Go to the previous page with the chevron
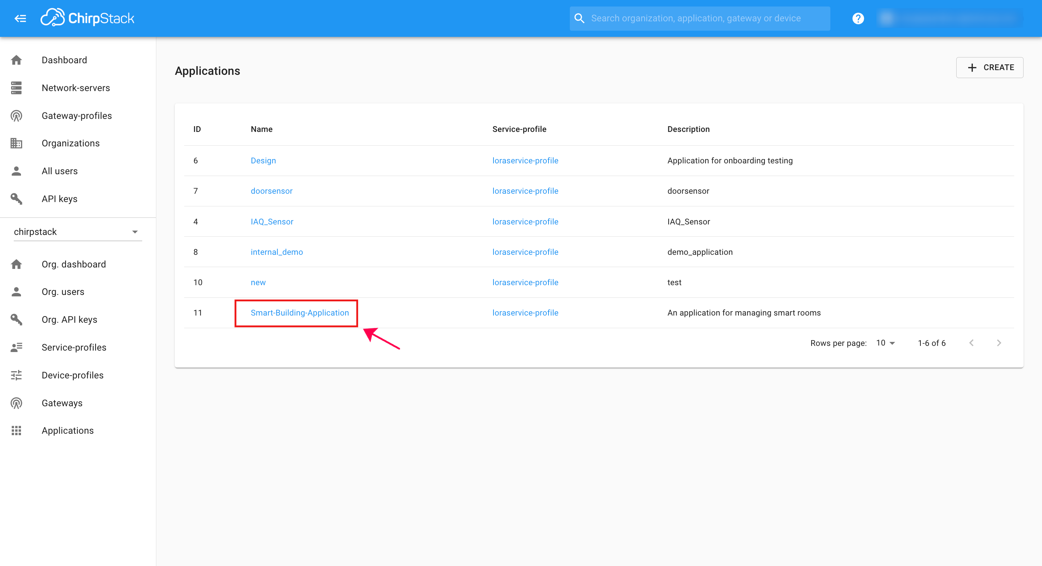The image size is (1042, 566). tap(971, 343)
